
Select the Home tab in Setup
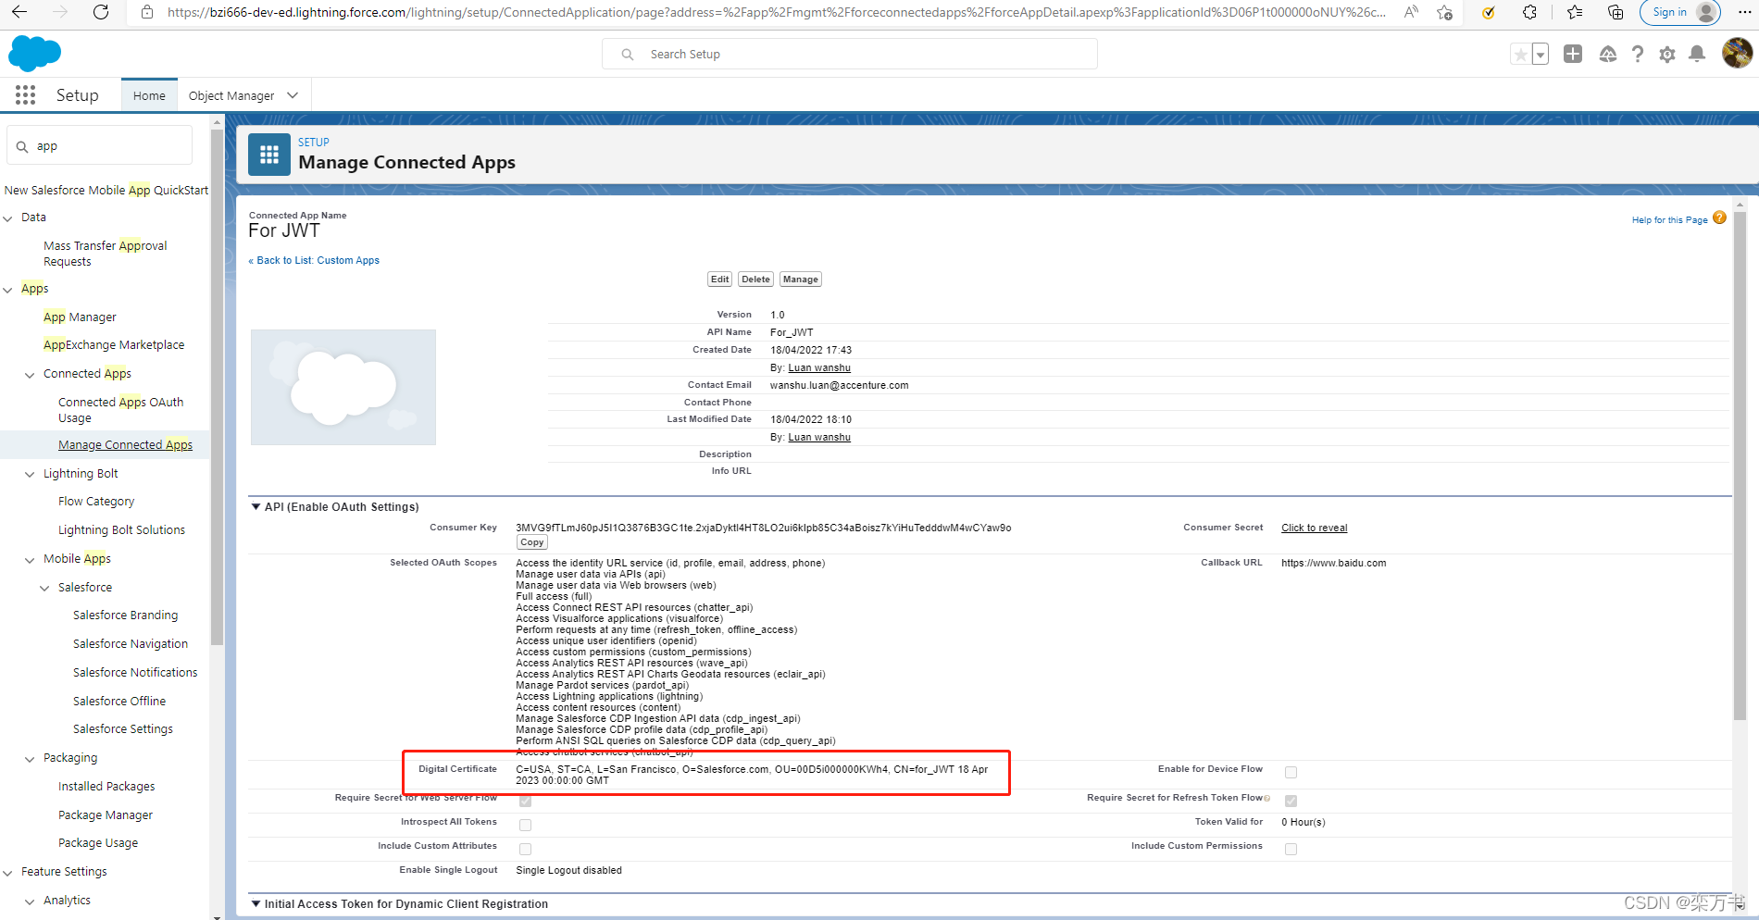point(148,94)
